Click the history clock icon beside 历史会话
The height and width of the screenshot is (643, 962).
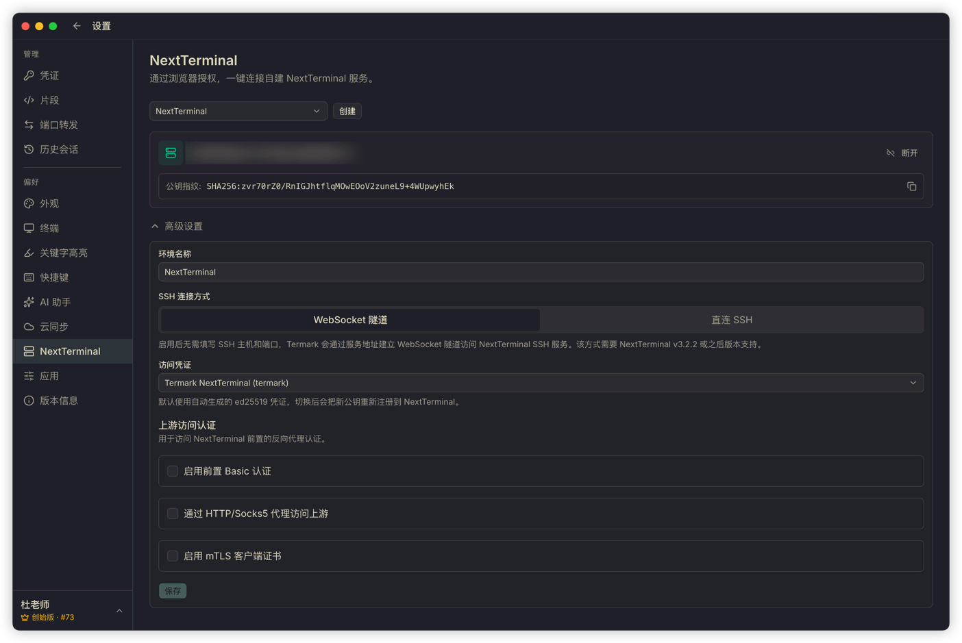29,149
